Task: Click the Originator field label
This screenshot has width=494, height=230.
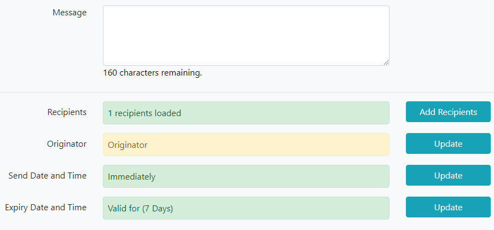Action: point(67,144)
